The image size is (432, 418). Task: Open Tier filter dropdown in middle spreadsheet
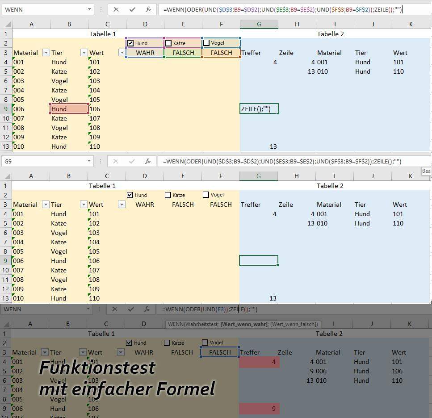(83, 205)
